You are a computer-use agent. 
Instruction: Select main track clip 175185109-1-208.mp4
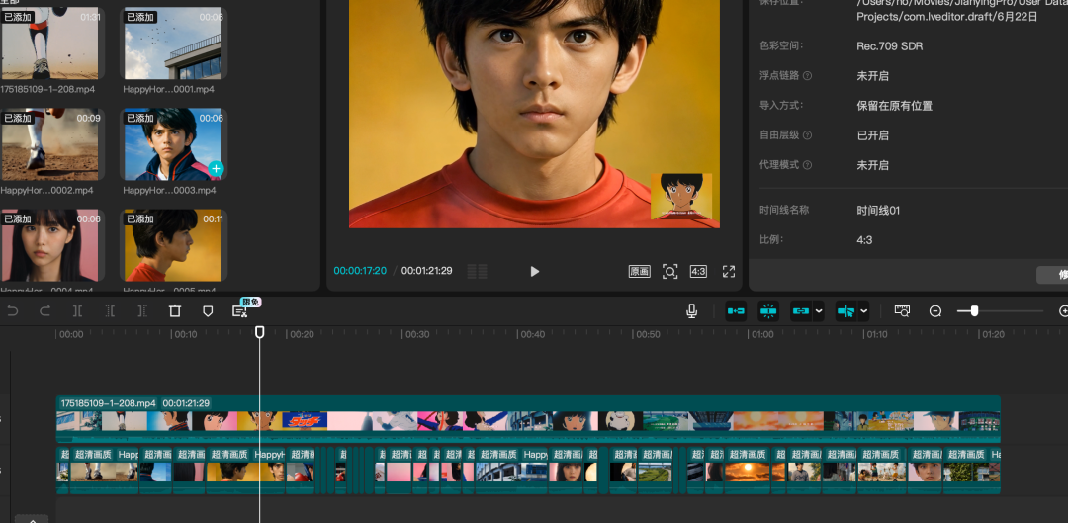click(528, 419)
